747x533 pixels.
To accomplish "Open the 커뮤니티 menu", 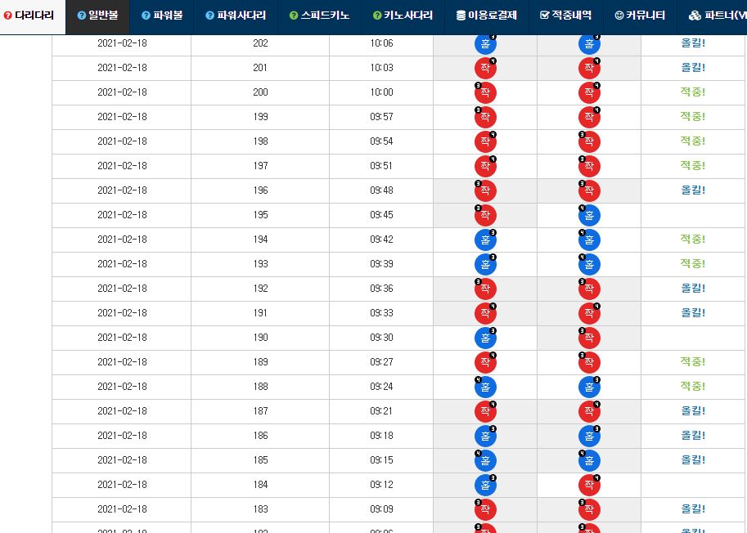I will point(640,16).
